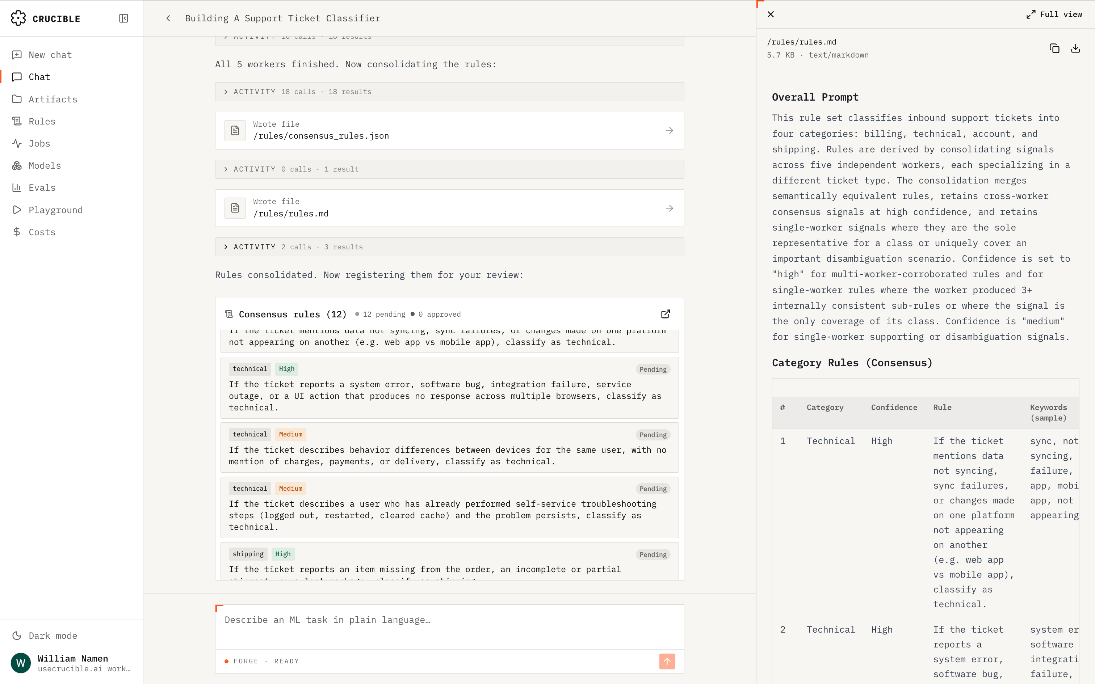Send message with the arrow button
This screenshot has width=1095, height=684.
[667, 662]
